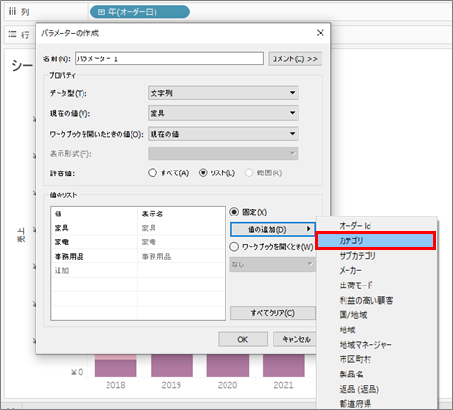Choose 地域 from the field menu
Screen dimensions: 453x410
[x=376, y=330]
